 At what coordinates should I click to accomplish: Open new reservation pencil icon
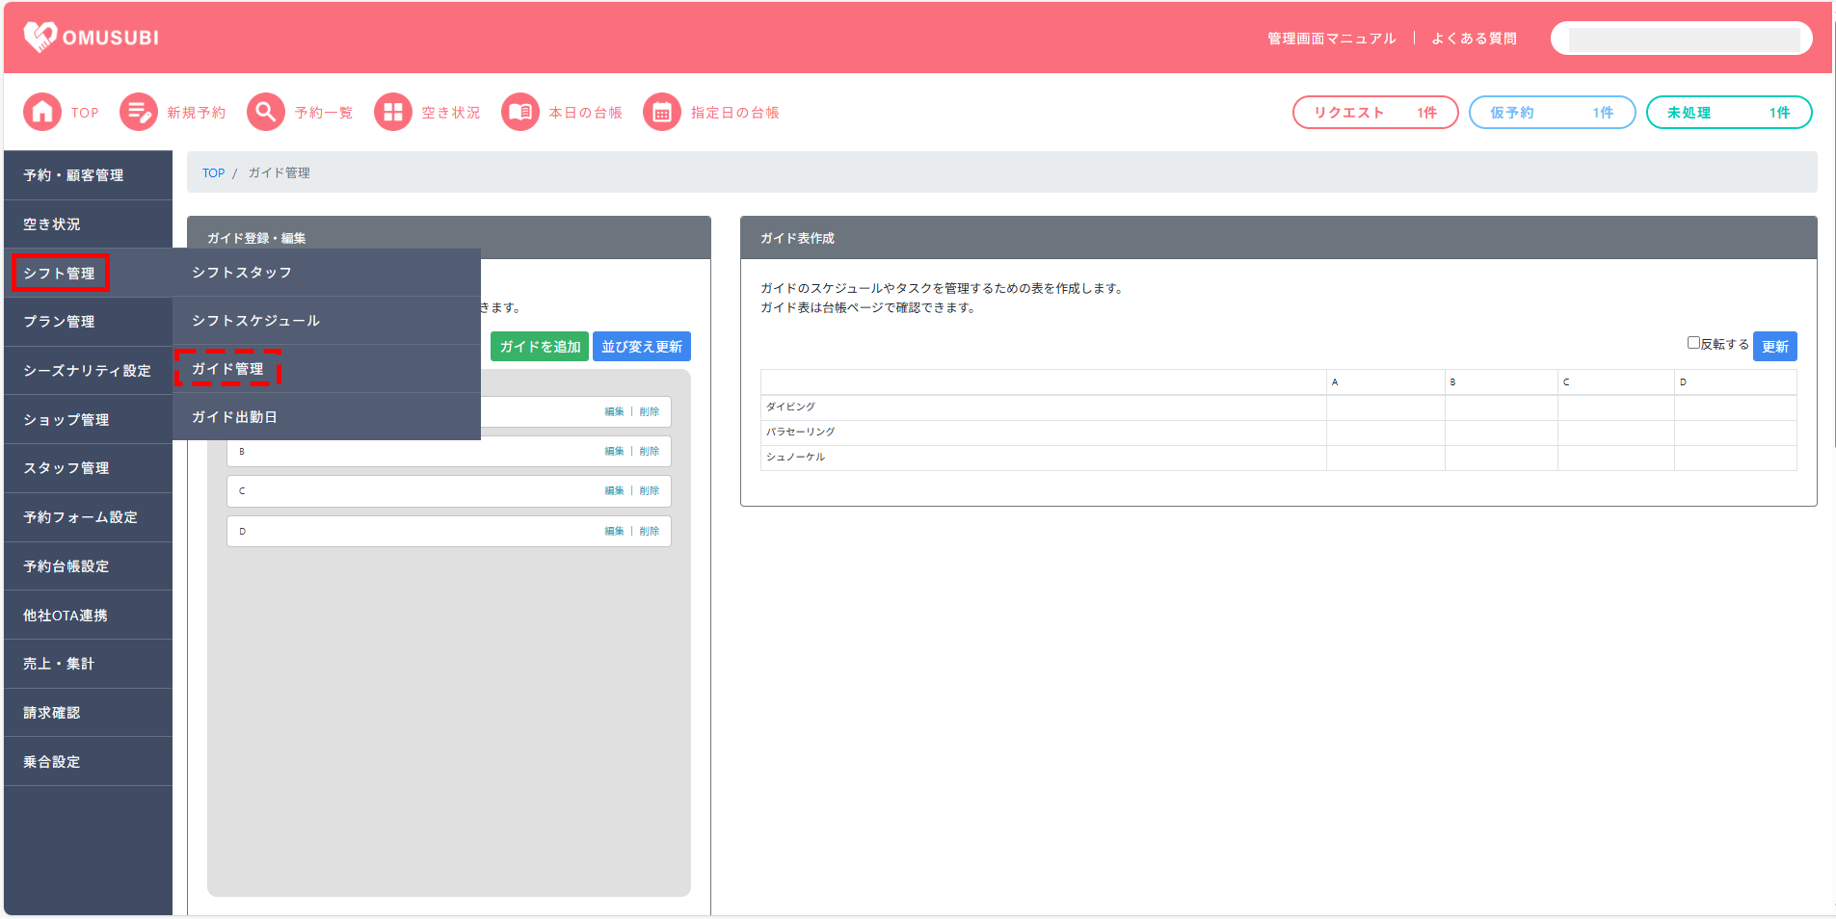point(138,113)
